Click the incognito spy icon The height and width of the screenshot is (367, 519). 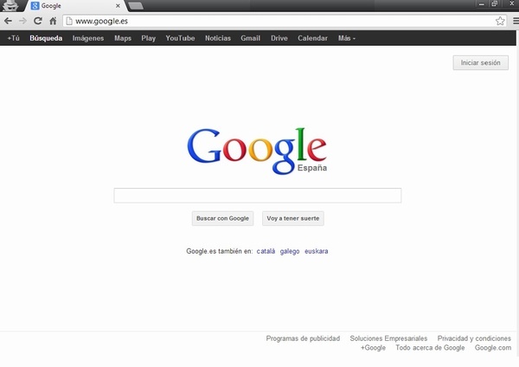coord(10,6)
